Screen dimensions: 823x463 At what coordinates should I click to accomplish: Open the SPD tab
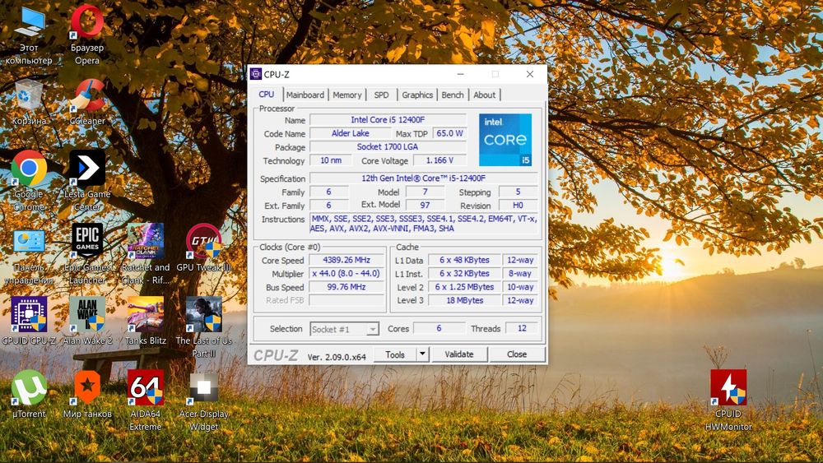tap(382, 95)
